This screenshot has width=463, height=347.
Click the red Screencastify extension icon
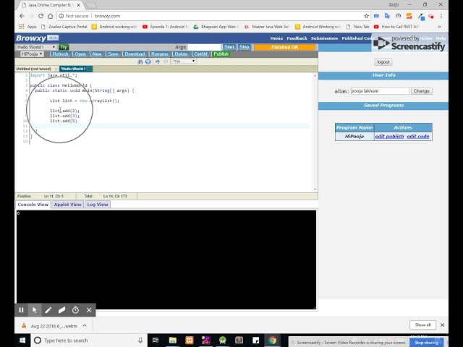[431, 16]
